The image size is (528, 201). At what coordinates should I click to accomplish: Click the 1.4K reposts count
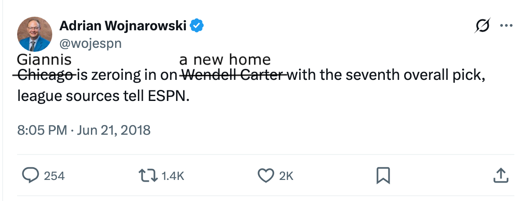coord(173,176)
